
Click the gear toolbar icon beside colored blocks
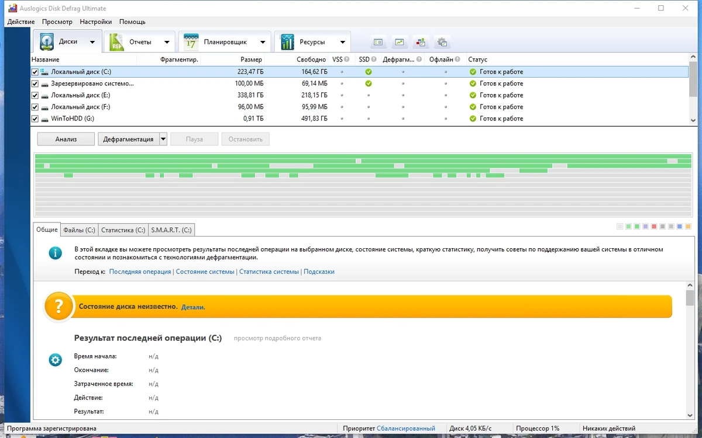pyautogui.click(x=442, y=42)
